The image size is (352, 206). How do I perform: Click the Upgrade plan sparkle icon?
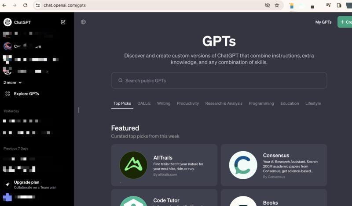click(x=7, y=185)
